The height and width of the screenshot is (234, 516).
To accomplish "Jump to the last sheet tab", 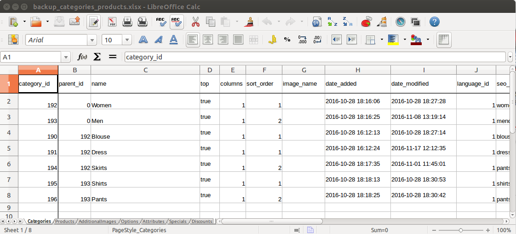I will tap(20, 222).
